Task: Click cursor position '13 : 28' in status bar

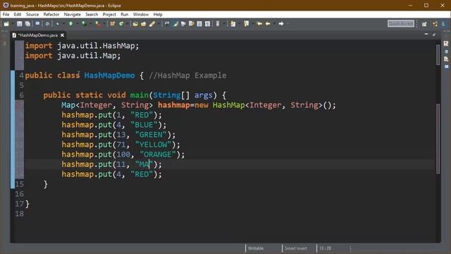Action: click(x=325, y=248)
